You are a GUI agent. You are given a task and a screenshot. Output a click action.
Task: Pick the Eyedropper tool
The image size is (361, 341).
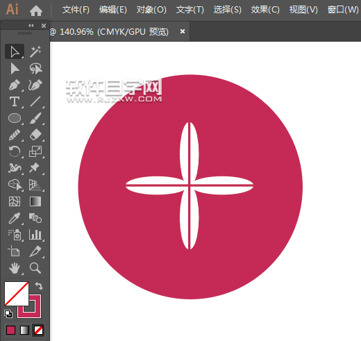15,218
